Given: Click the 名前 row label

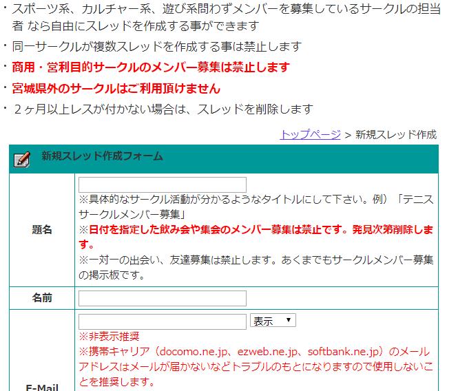Looking at the screenshot, I should click(x=42, y=298).
